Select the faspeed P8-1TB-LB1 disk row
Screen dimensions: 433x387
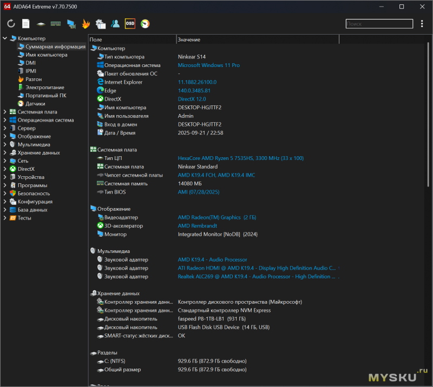212,319
